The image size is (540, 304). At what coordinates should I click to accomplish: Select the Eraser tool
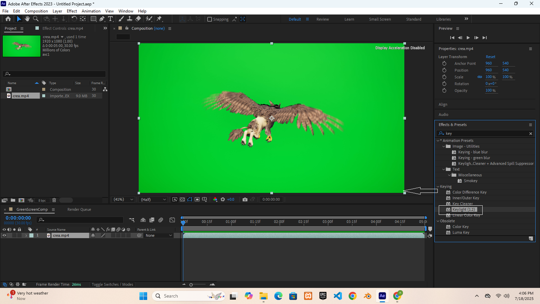click(138, 19)
